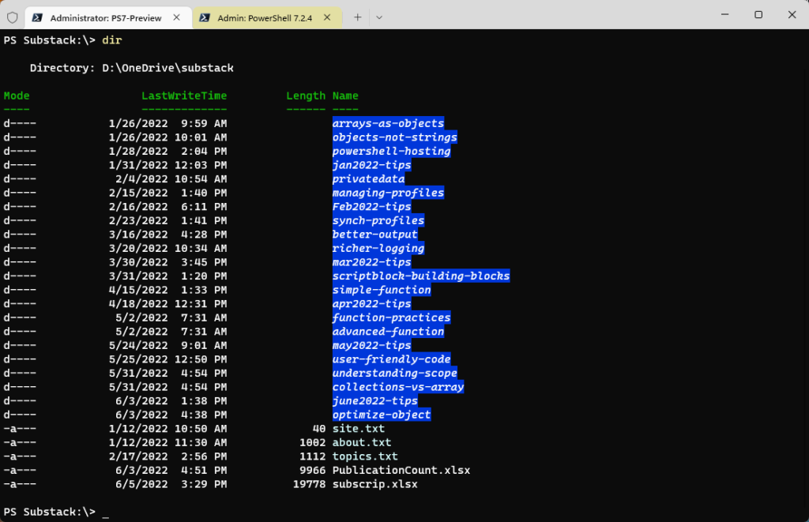Screen dimensions: 809x522
Task: Close the Admin: PowerShell 7.2.4 tab
Action: pos(332,17)
